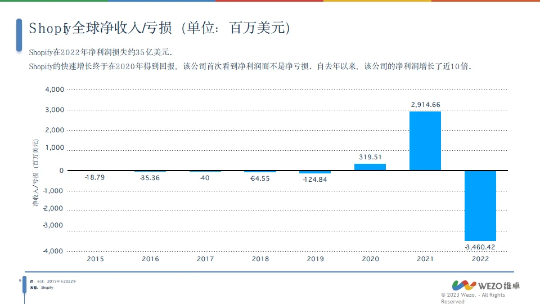540x304 pixels.
Task: Click the © 2023 Wezo copyright text
Action: pyautogui.click(x=473, y=298)
